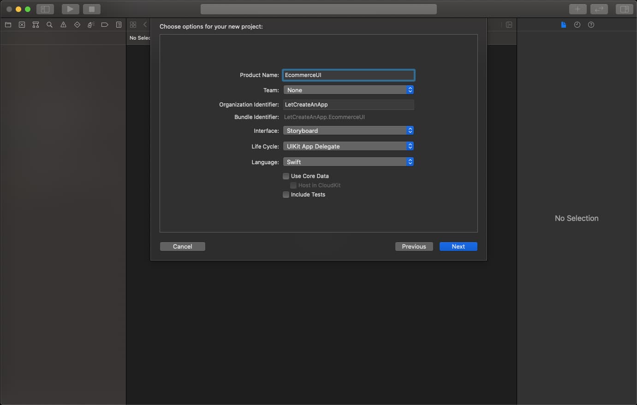Open the Find navigator magnifier icon
The height and width of the screenshot is (405, 637).
(49, 25)
